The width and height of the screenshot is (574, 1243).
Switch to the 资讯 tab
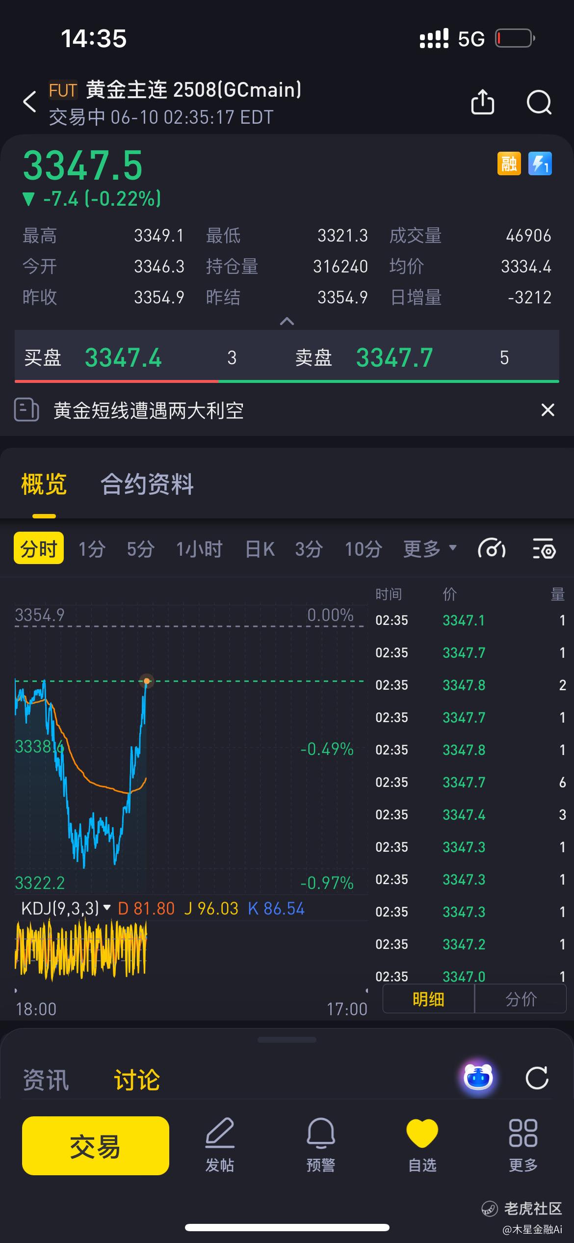[46, 1080]
